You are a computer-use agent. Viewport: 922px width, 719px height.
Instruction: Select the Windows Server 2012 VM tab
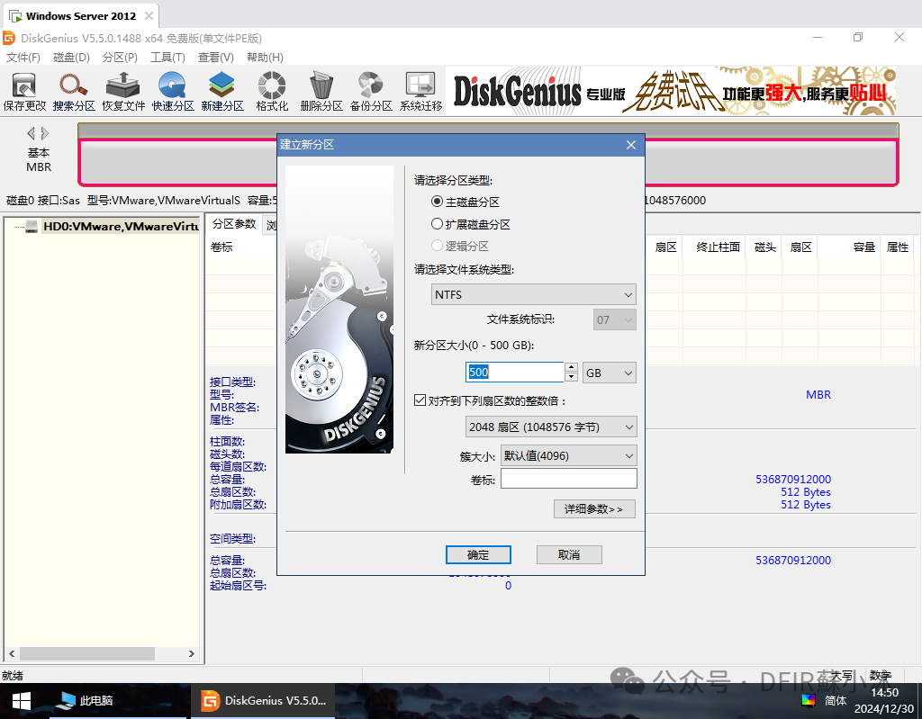80,16
